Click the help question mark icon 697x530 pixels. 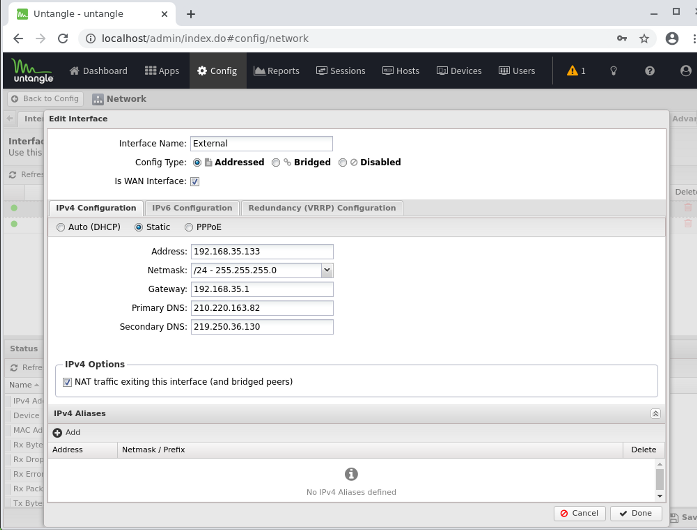coord(650,71)
